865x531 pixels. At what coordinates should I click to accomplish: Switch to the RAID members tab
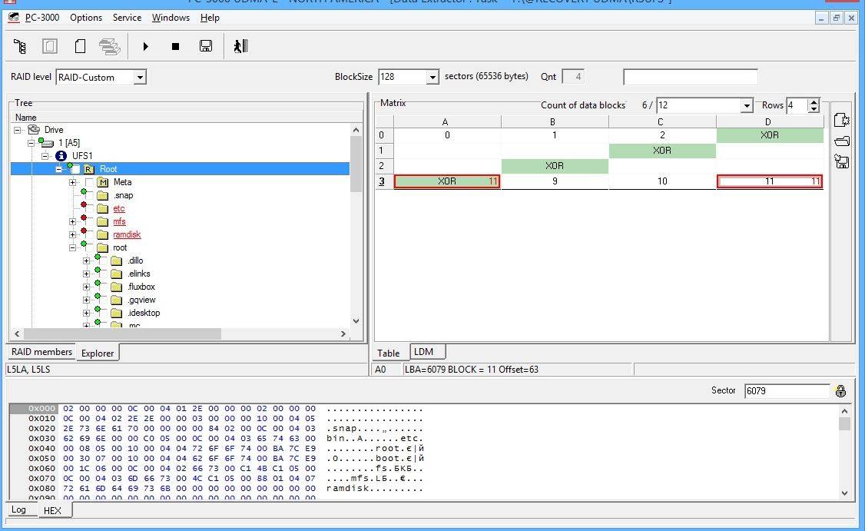(x=41, y=352)
